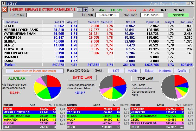196x131 pixels.
Task: Select the PHILLIPCAPITAL table row
Action: 98,53
